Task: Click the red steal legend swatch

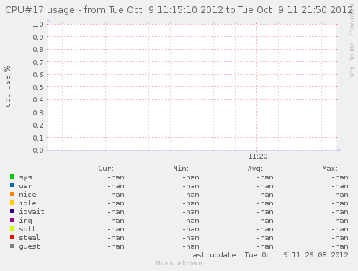Action: [x=12, y=237]
